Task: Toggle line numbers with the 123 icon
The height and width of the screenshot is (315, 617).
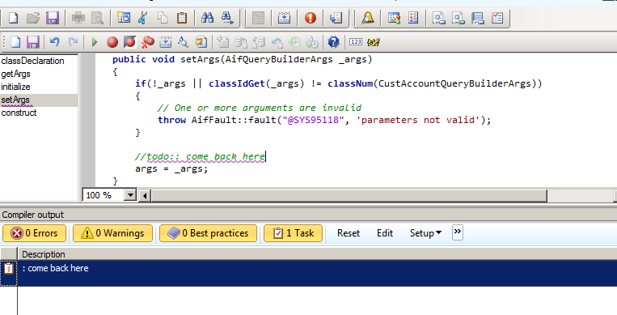Action: point(356,42)
